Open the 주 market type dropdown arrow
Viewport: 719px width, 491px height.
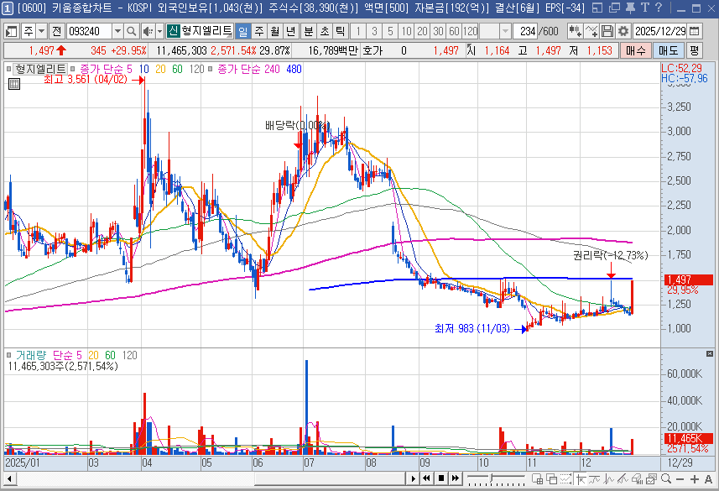tap(42, 31)
